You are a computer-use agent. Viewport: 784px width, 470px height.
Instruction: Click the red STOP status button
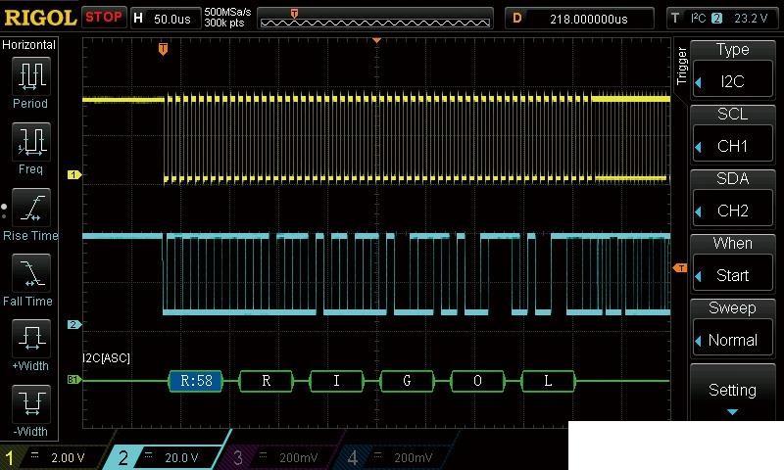tap(104, 17)
